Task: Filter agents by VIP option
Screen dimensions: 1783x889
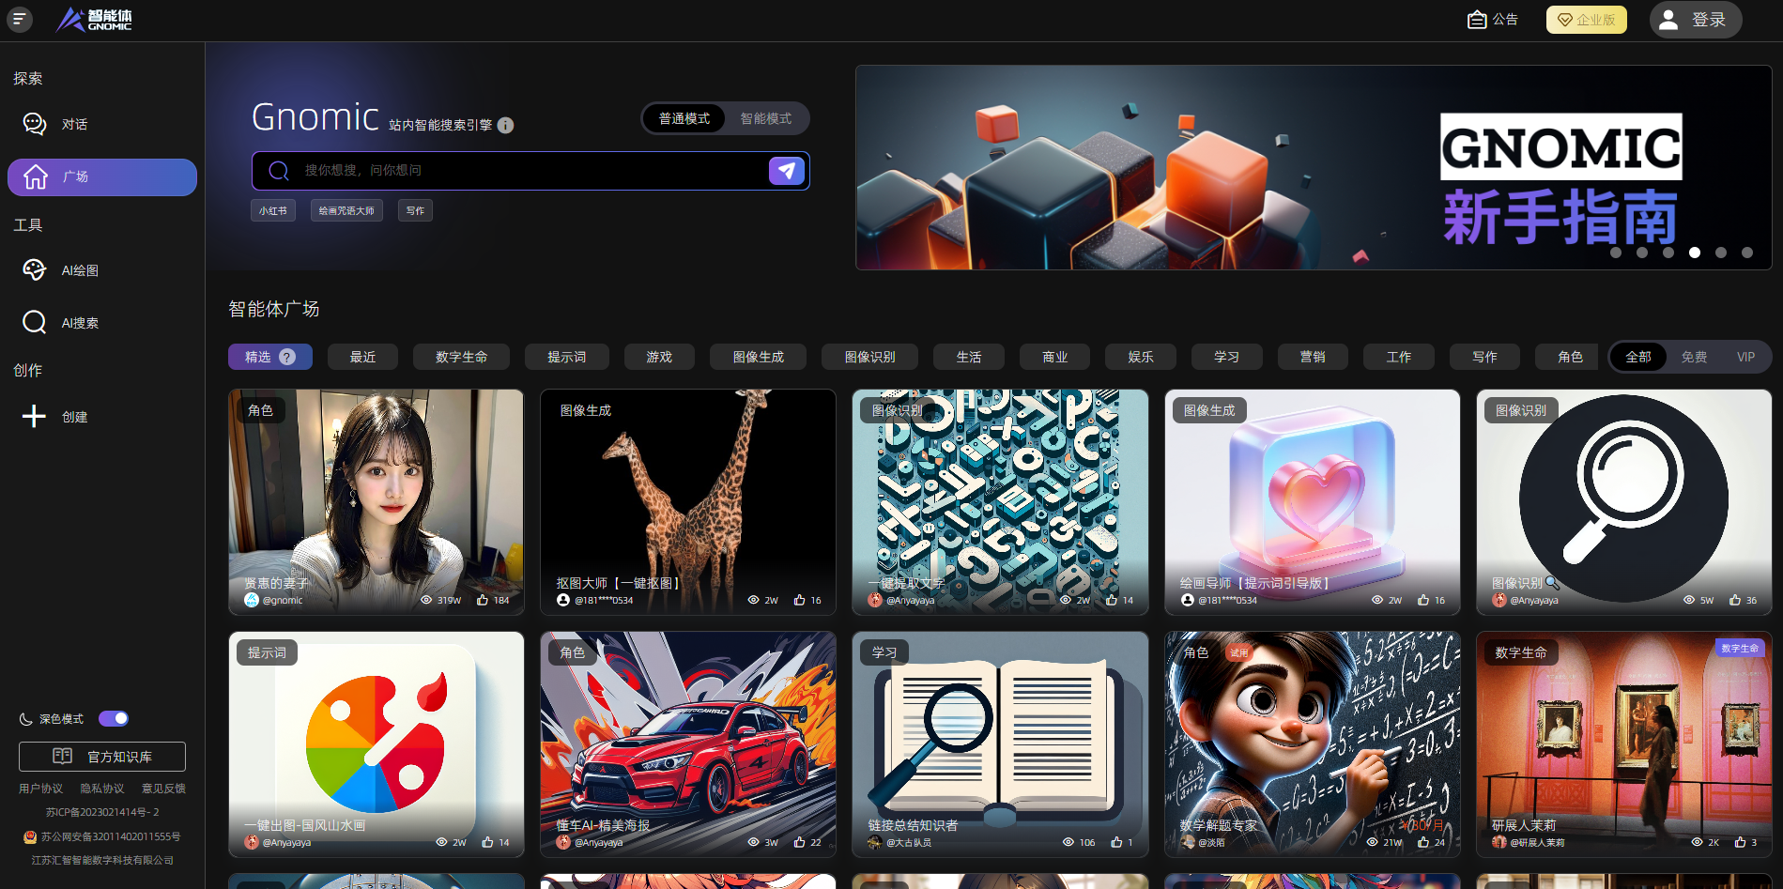Action: point(1745,357)
